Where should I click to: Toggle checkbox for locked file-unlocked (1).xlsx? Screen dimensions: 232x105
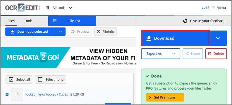(x=7, y=94)
